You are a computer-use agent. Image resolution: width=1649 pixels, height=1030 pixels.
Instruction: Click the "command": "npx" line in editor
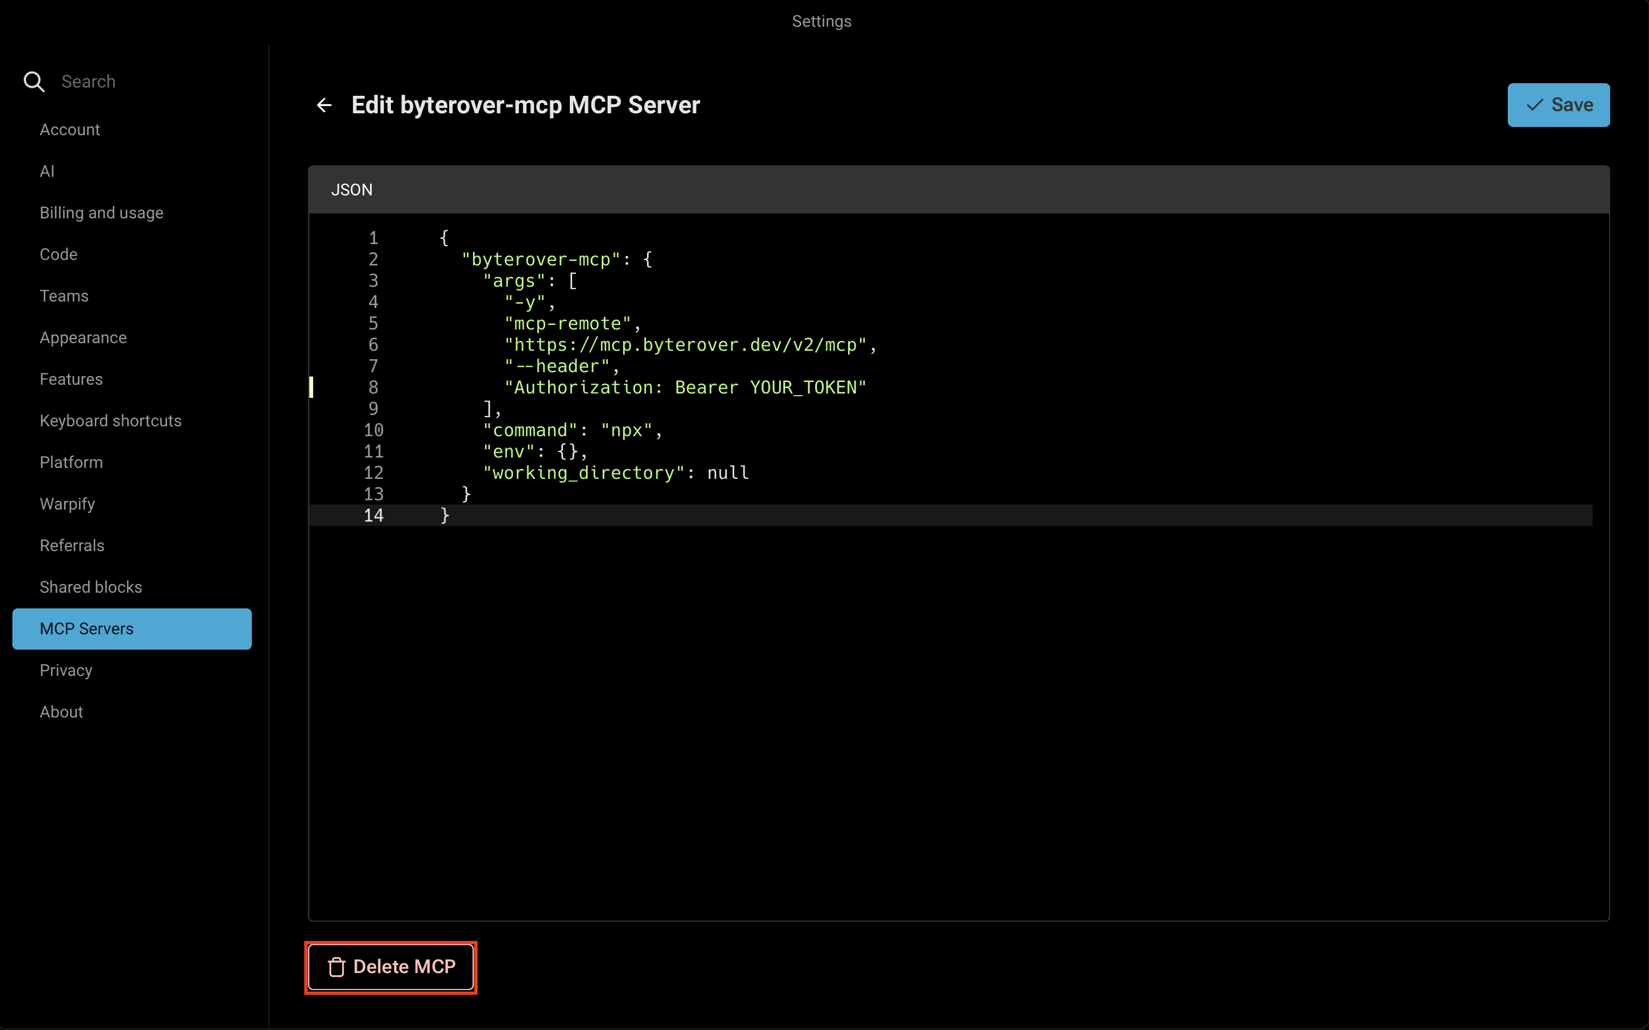tap(571, 431)
